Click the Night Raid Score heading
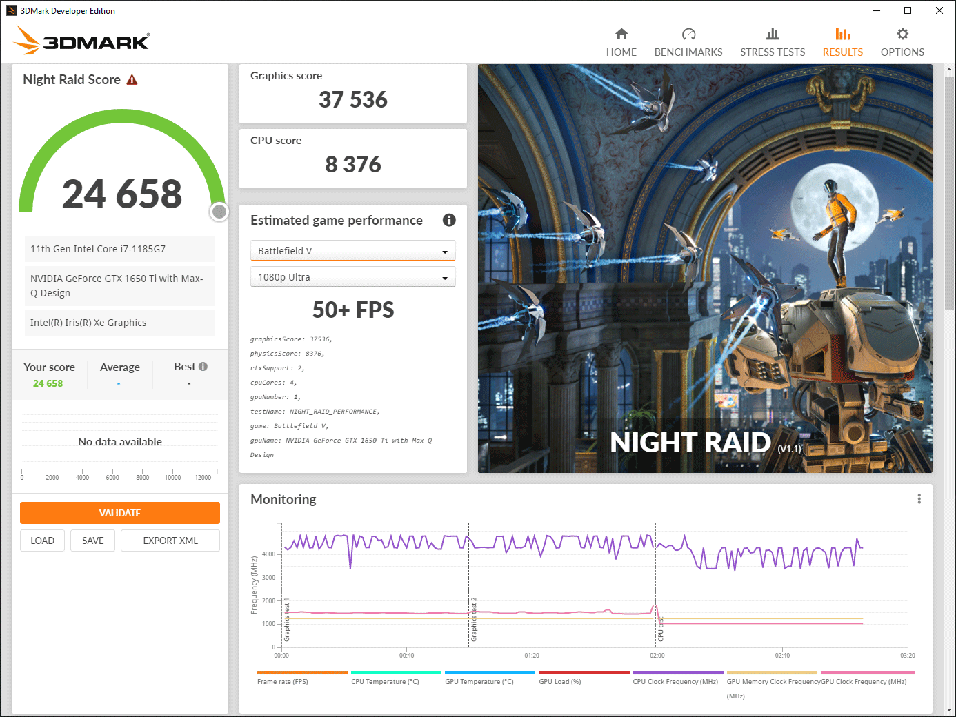The width and height of the screenshot is (956, 717). click(72, 80)
